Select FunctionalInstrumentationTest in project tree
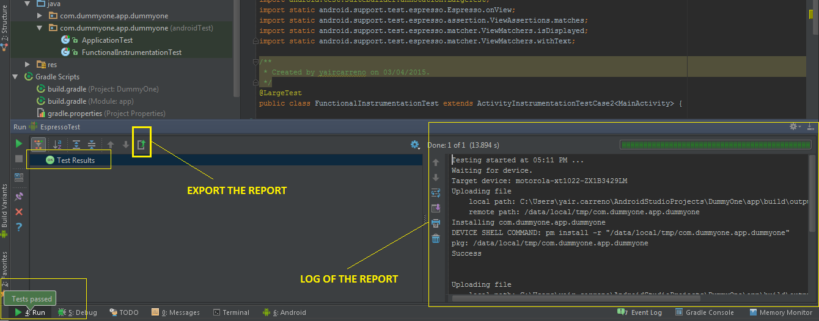819x321 pixels. (131, 52)
